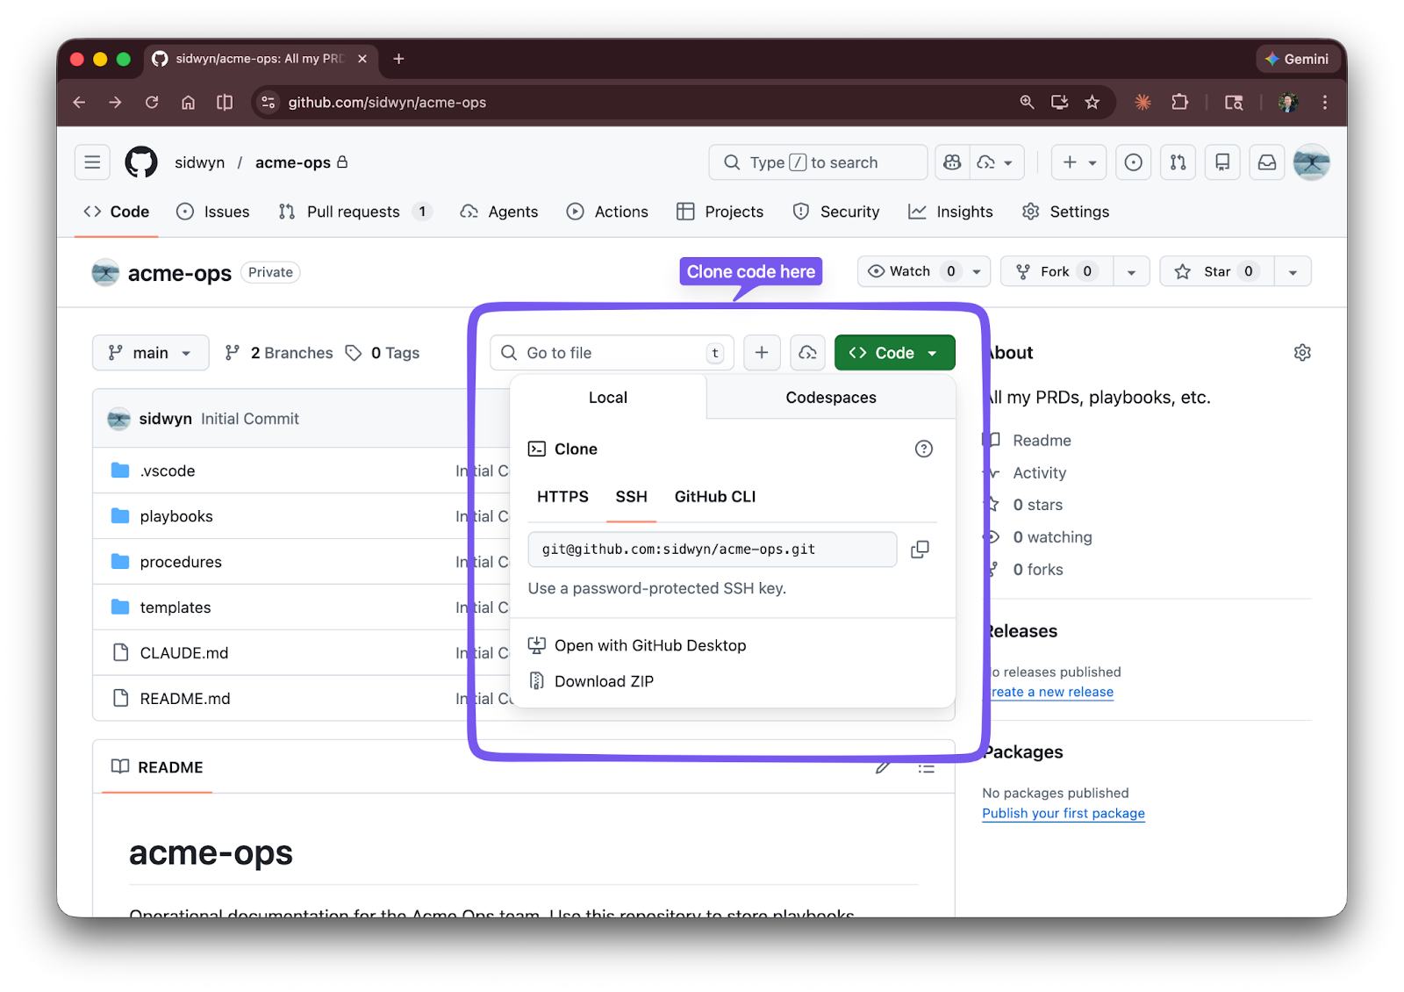Open the codespaces cloud icon near Go to file
Screen dimensions: 1404x992
pyautogui.click(x=807, y=352)
